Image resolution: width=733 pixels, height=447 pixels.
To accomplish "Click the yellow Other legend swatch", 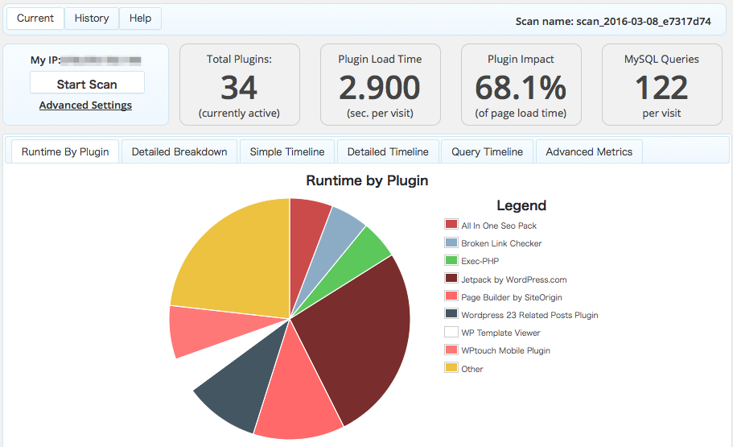I will point(451,367).
